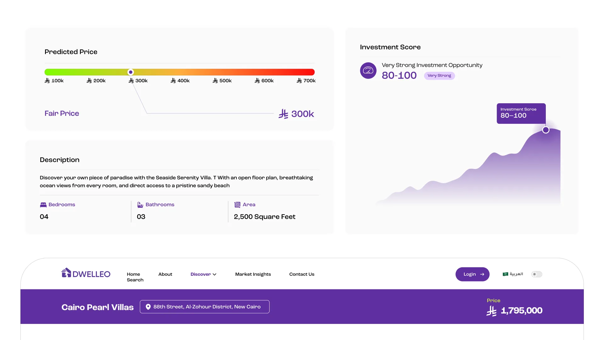Image resolution: width=604 pixels, height=340 pixels.
Task: Click the Investment Score 80–100 tooltip
Action: [x=521, y=113]
